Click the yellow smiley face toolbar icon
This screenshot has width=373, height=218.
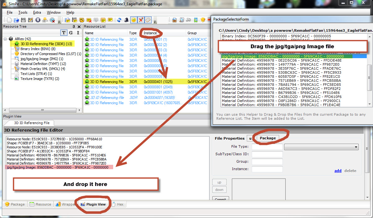134,20
